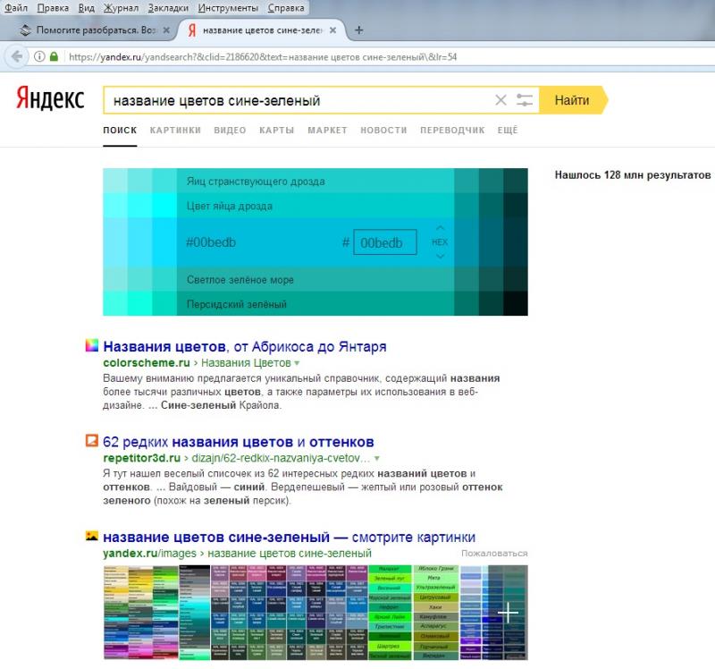Open a new browser tab with plus
The width and height of the screenshot is (715, 669).
(359, 30)
